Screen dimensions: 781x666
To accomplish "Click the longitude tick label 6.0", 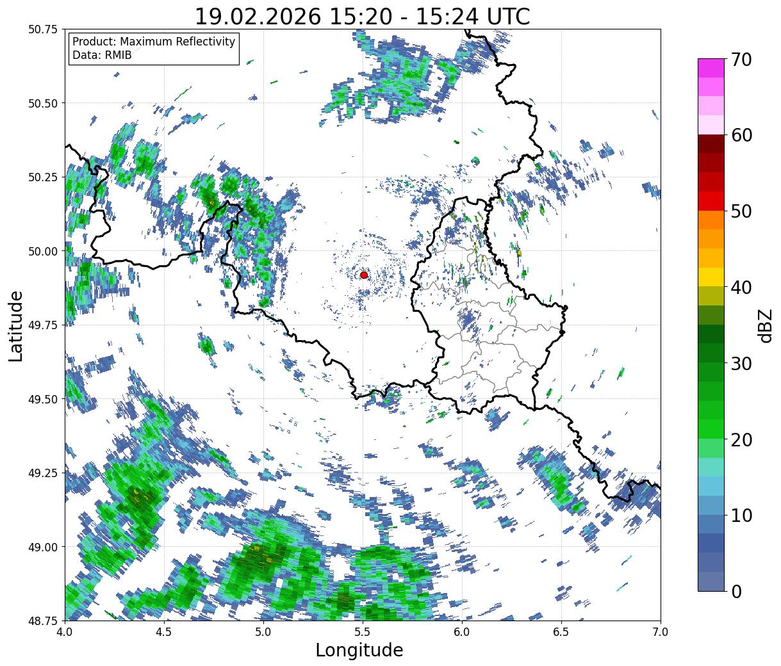I will click(x=462, y=631).
